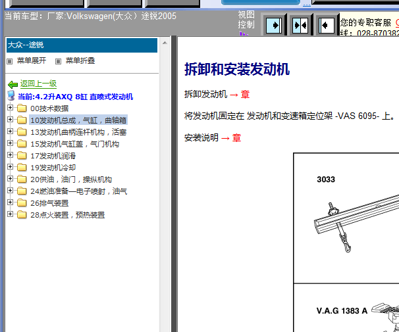Expand the 10发动机总成，气缸，曲轴箱 node
Screen dimensions: 399x332
tap(10, 119)
